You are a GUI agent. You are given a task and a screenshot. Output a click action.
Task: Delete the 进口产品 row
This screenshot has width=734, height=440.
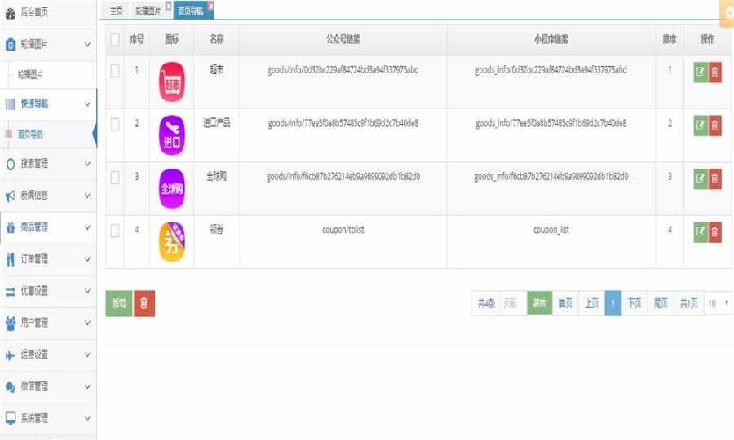tap(714, 125)
